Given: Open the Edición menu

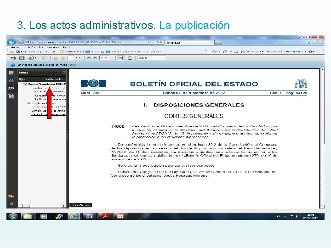Looking at the screenshot, I should click(x=30, y=47).
